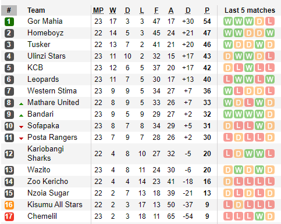This screenshot has height=224, width=281.
Task: Open the Kariobangi Sharks team link
Action: coord(45,154)
